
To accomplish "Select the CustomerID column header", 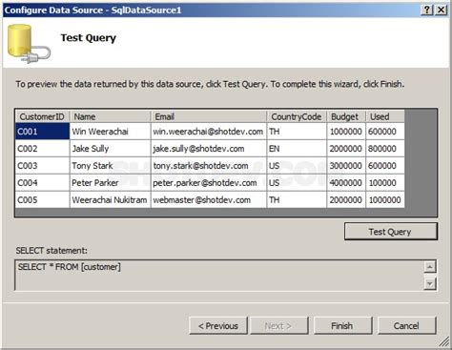I will [42, 116].
